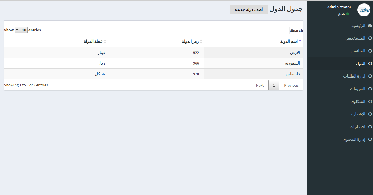This screenshot has height=195, width=373.
Task: Open the إدارة المحتوى menu item
Action: [x=354, y=139]
